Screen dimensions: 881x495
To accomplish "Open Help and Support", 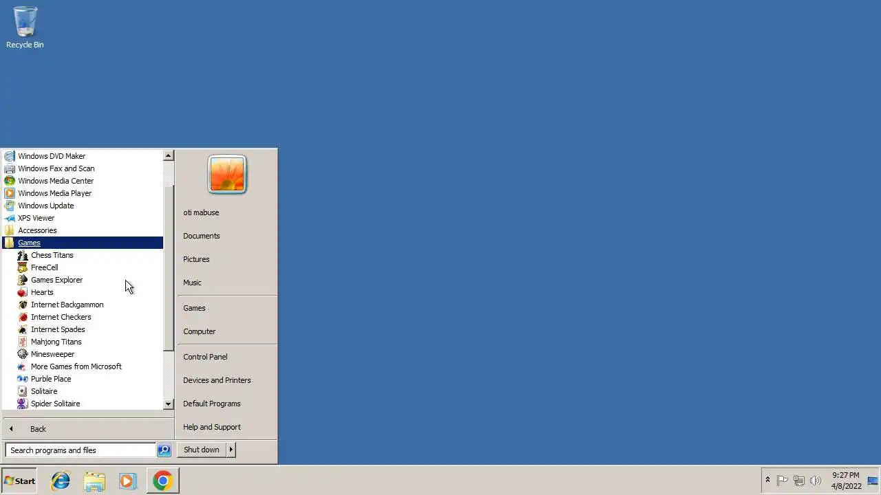I will point(212,427).
